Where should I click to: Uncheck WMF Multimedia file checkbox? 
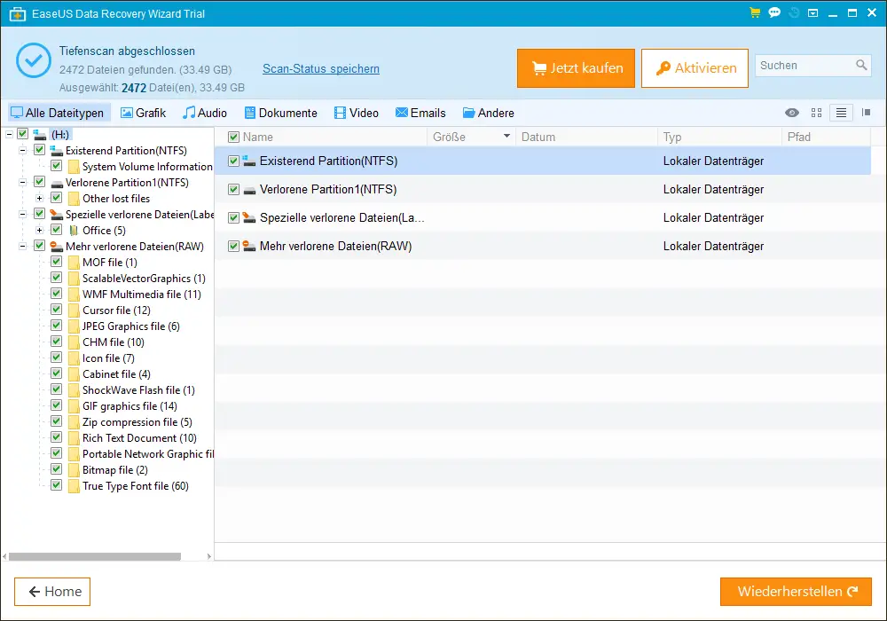(x=57, y=293)
